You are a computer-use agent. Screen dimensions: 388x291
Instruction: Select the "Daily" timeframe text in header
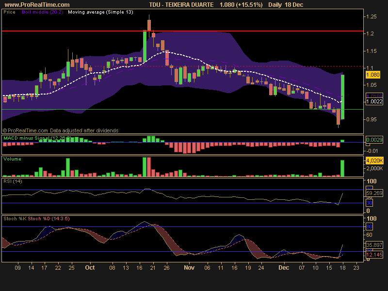275,5
